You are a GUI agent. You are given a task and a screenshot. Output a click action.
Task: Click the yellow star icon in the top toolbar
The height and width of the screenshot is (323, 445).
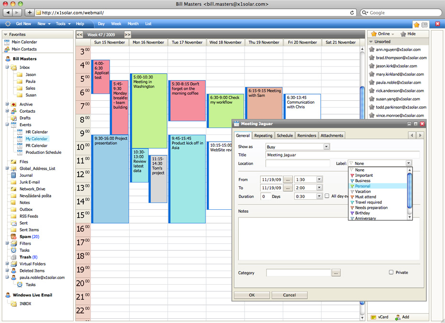[416, 24]
